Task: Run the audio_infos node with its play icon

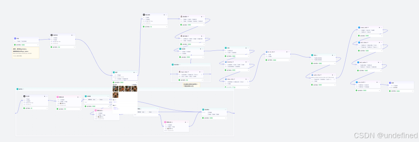Action: point(332,75)
